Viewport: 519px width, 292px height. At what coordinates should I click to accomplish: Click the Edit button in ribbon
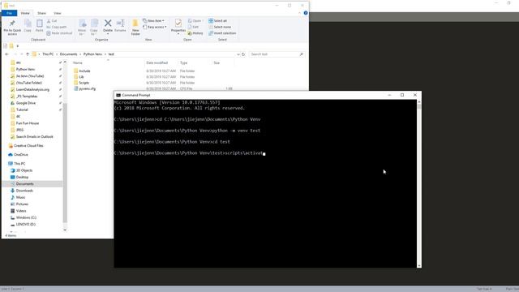pos(193,27)
